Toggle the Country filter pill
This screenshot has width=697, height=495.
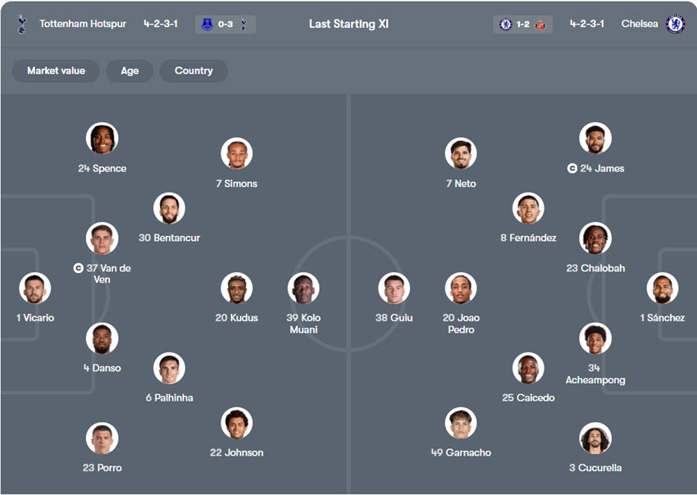(x=194, y=70)
